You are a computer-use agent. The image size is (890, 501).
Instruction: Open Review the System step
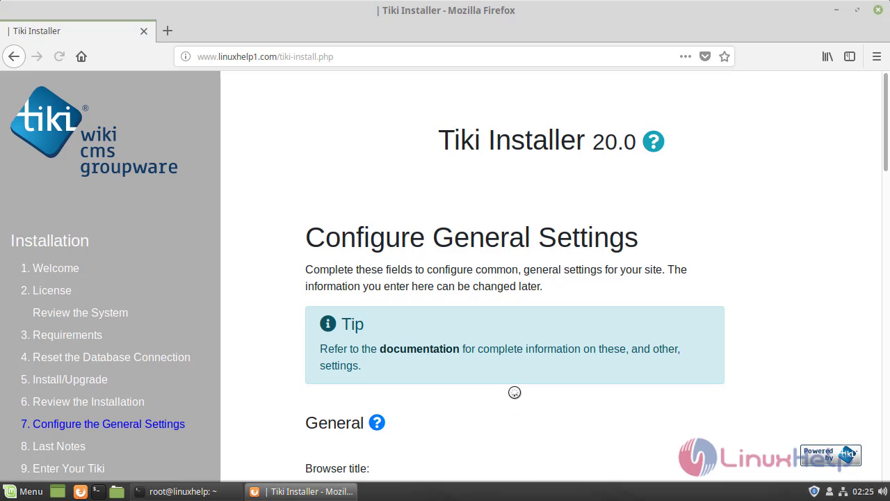point(80,312)
